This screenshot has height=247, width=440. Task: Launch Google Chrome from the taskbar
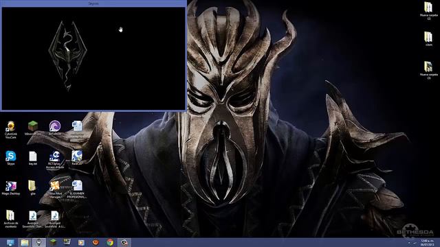[x=110, y=242]
